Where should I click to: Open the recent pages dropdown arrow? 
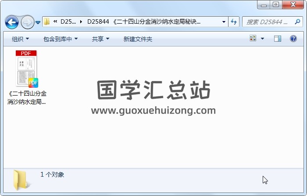(38, 22)
